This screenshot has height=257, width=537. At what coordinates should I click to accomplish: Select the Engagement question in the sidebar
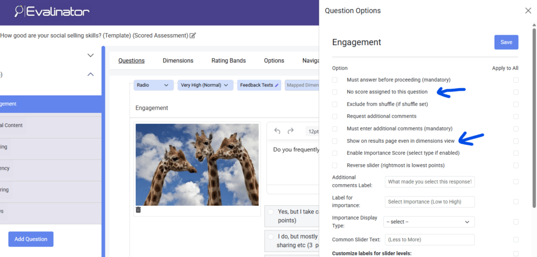point(51,104)
